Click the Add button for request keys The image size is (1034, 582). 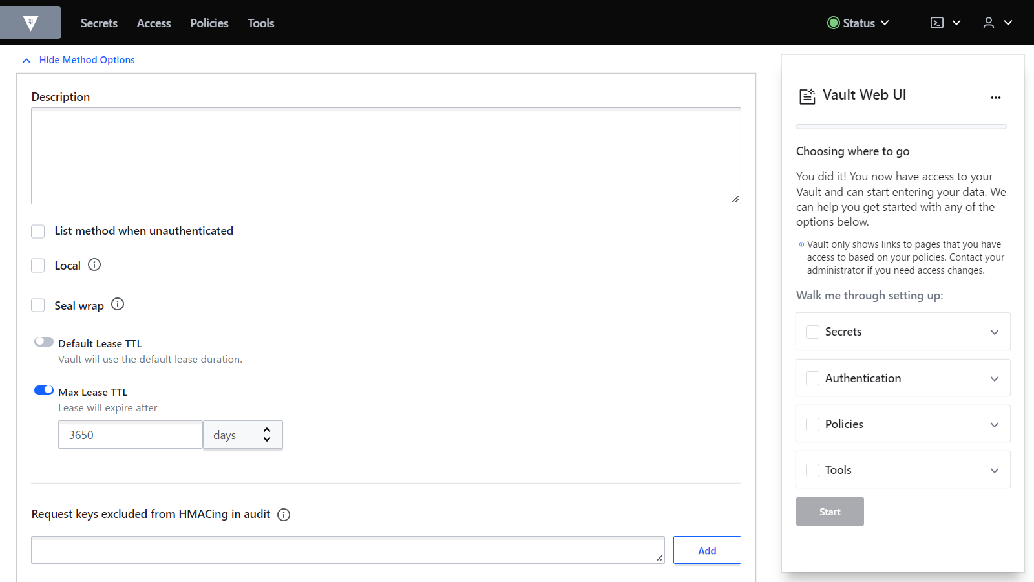click(707, 550)
